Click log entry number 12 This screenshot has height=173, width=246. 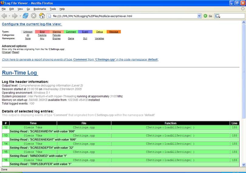pyautogui.click(x=6, y=127)
